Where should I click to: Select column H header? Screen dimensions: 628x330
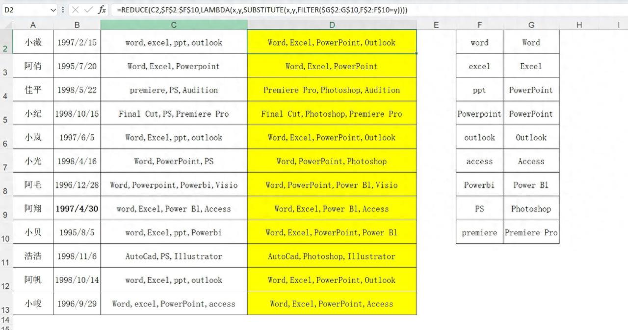coord(579,25)
